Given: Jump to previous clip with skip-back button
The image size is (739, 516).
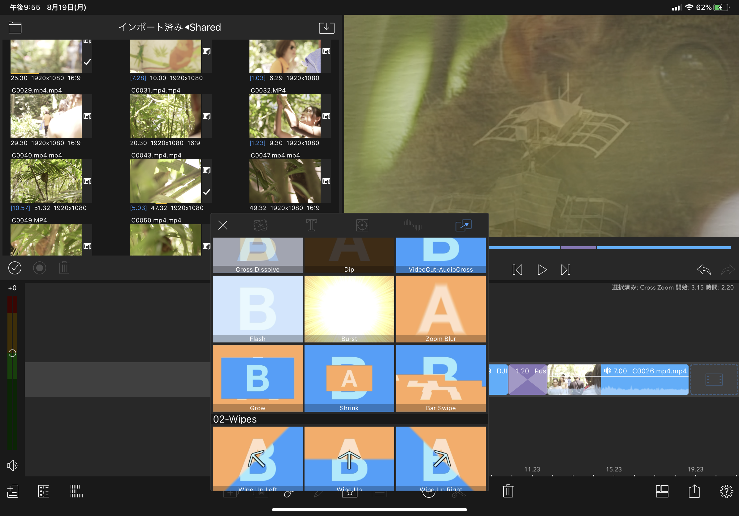Looking at the screenshot, I should tap(517, 269).
